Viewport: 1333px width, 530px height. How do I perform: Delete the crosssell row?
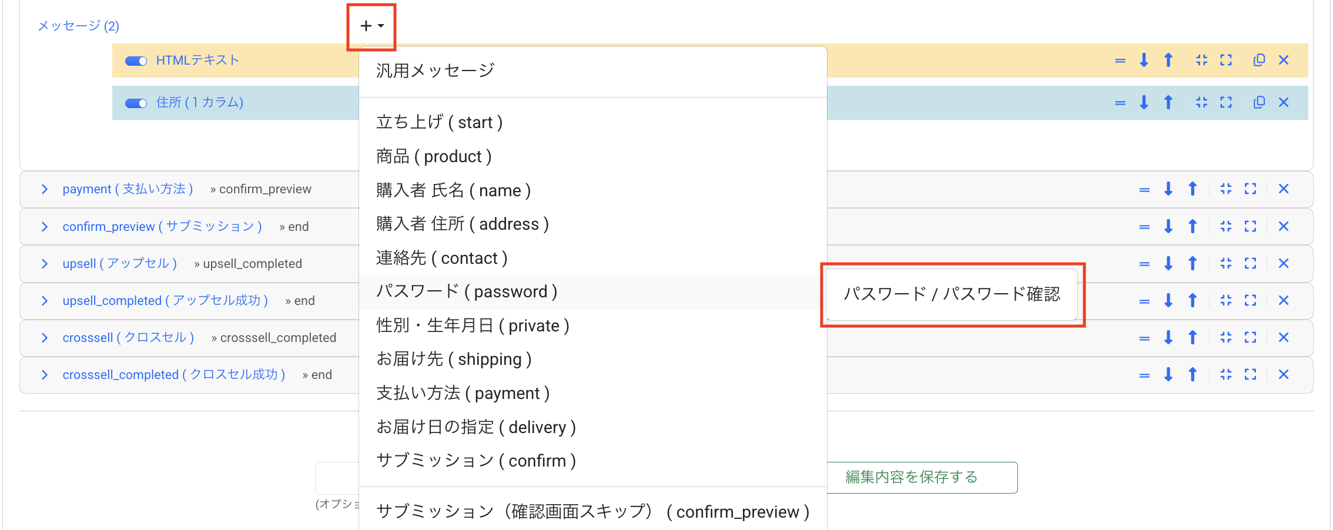1284,337
